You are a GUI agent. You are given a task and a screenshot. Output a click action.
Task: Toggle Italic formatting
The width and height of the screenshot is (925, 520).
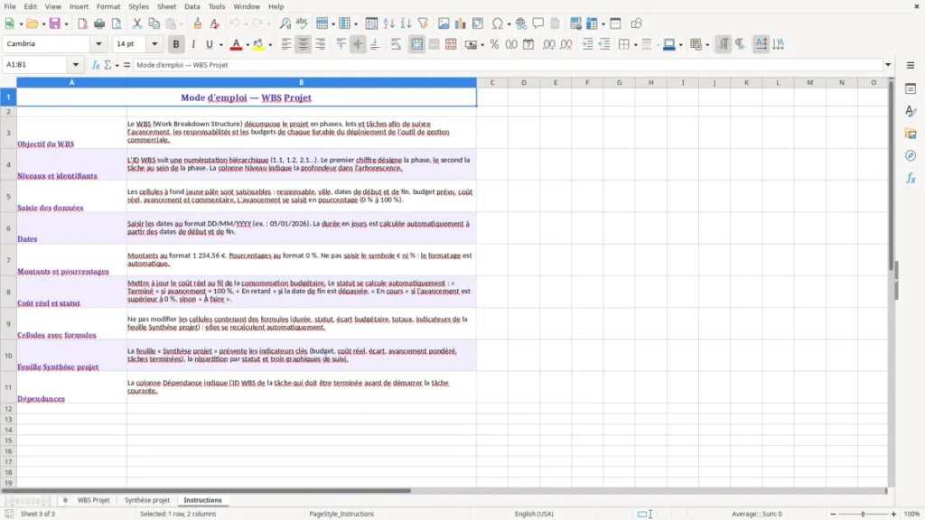click(x=193, y=44)
